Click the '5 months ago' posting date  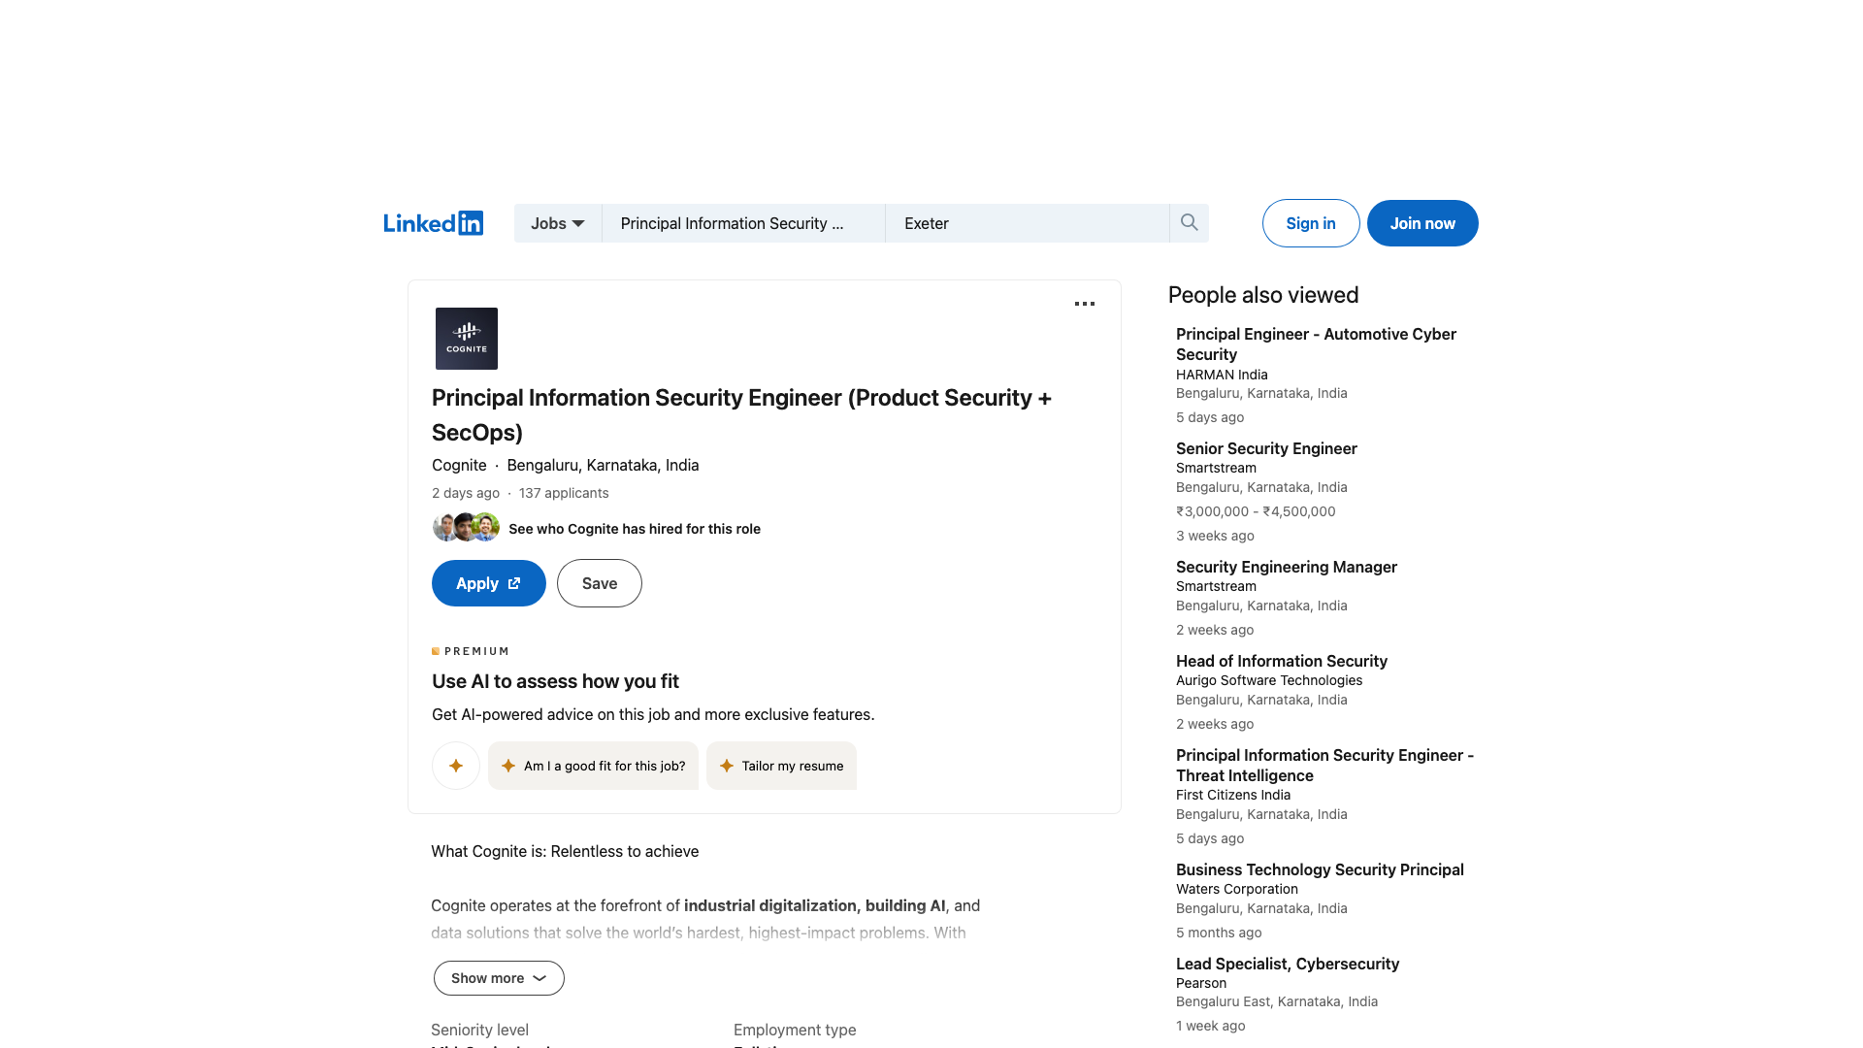coord(1219,933)
